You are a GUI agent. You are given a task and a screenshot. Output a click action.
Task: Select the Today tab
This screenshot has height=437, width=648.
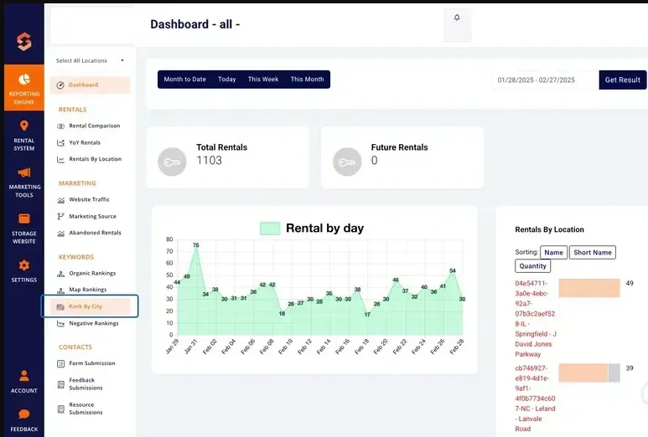(x=227, y=80)
